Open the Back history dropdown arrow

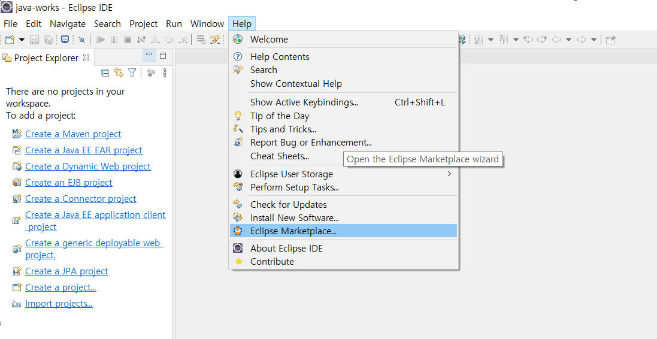568,40
